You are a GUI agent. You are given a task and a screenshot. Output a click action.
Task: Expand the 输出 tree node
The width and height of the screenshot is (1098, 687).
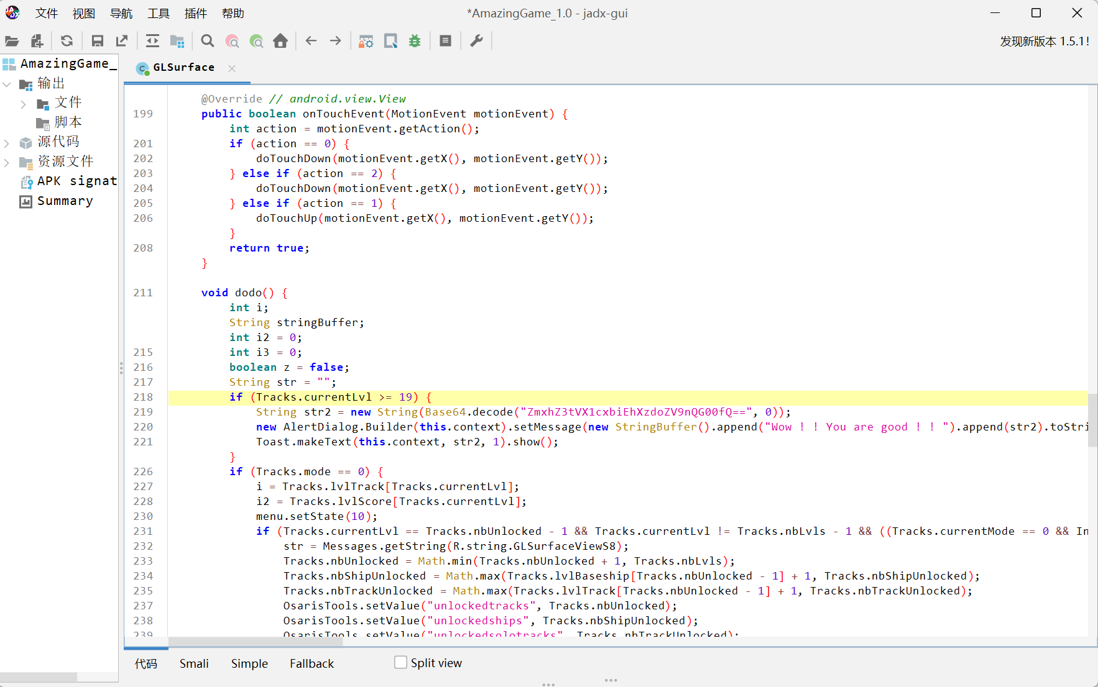click(7, 84)
